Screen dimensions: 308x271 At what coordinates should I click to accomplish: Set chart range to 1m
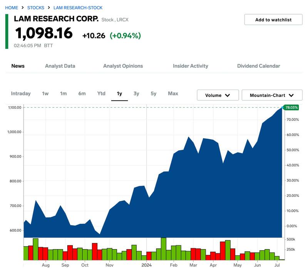pyautogui.click(x=63, y=93)
